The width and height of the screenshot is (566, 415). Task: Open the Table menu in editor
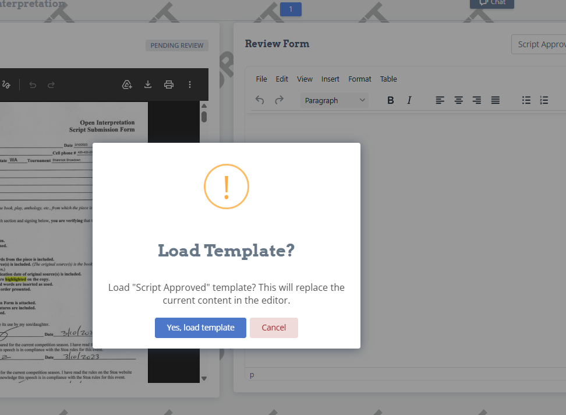[388, 79]
